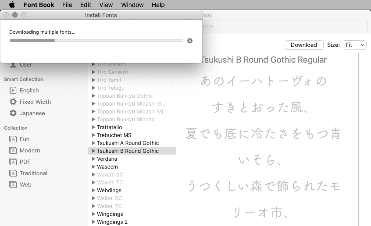Click the Modern collection icon
The image size is (371, 226).
click(13, 150)
